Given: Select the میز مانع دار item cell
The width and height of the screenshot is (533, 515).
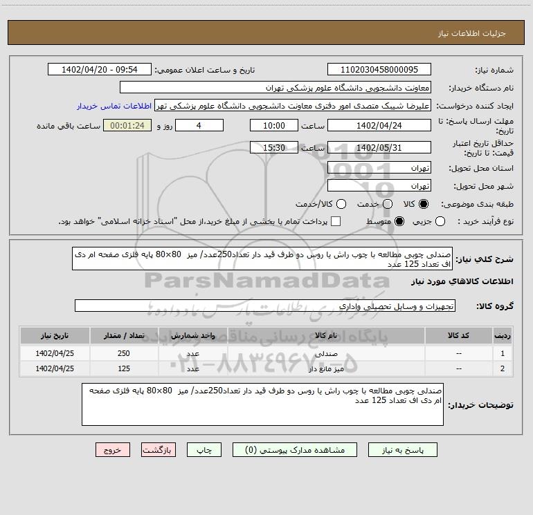Looking at the screenshot, I should (x=326, y=368).
